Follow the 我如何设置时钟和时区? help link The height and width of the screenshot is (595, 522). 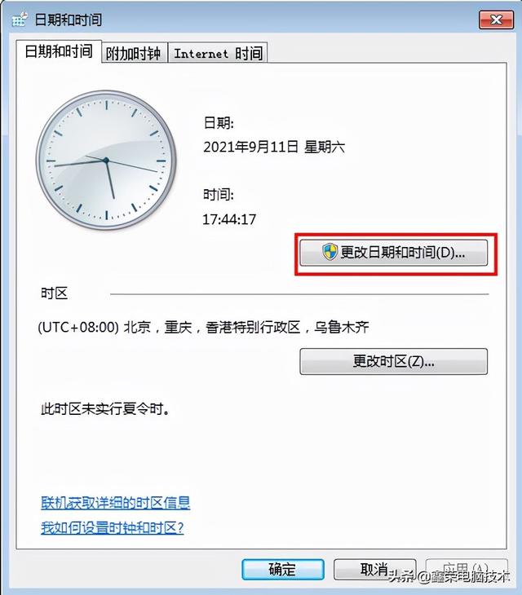click(x=113, y=528)
